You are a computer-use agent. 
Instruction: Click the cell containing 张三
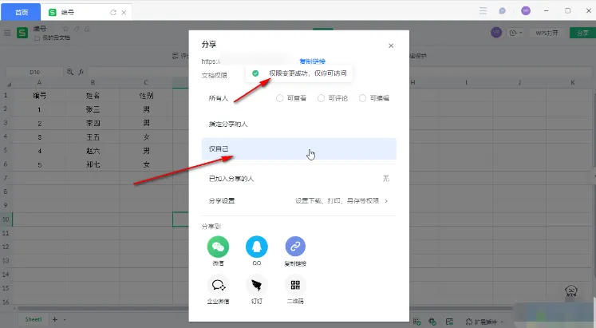point(93,109)
